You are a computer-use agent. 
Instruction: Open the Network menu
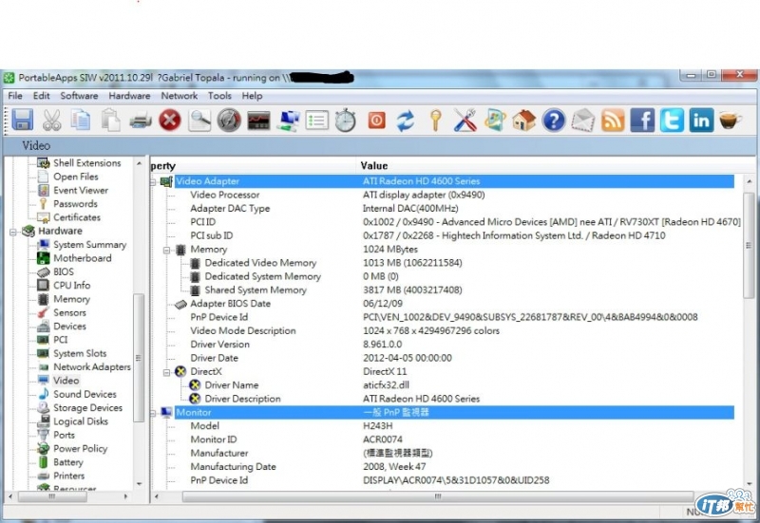pos(180,96)
